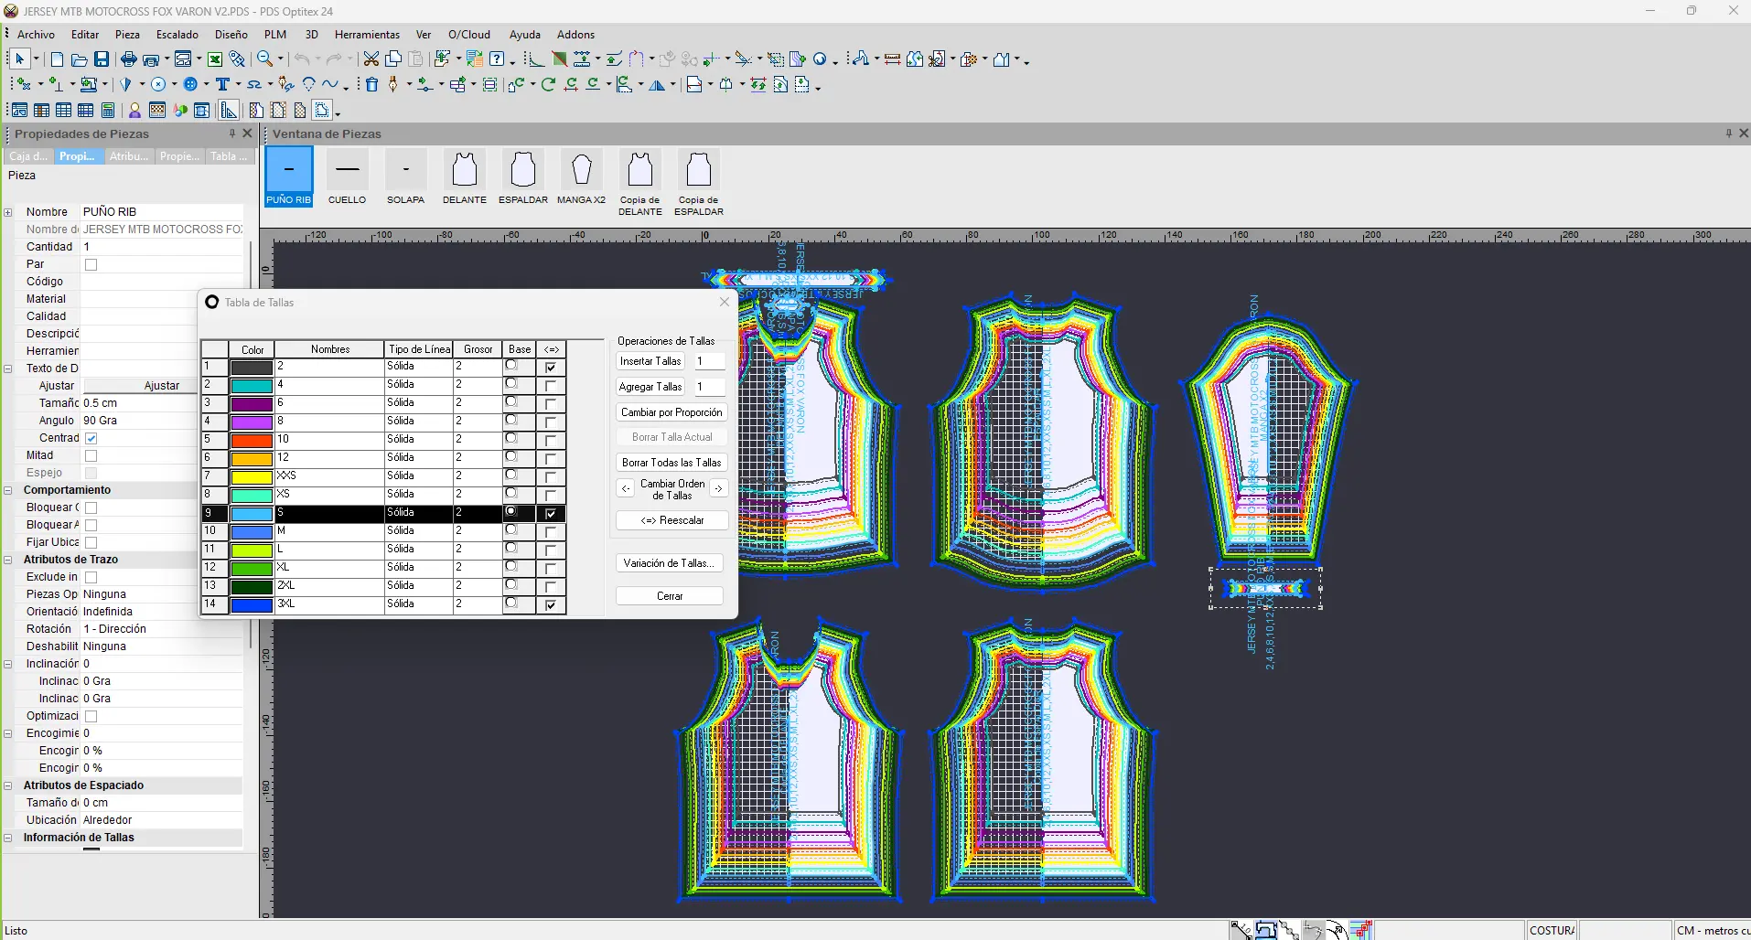Open the Archivo menu
Screen dimensions: 1751x940
coord(36,35)
